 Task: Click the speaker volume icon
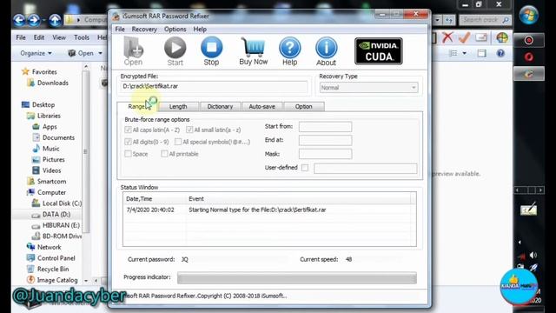533,255
